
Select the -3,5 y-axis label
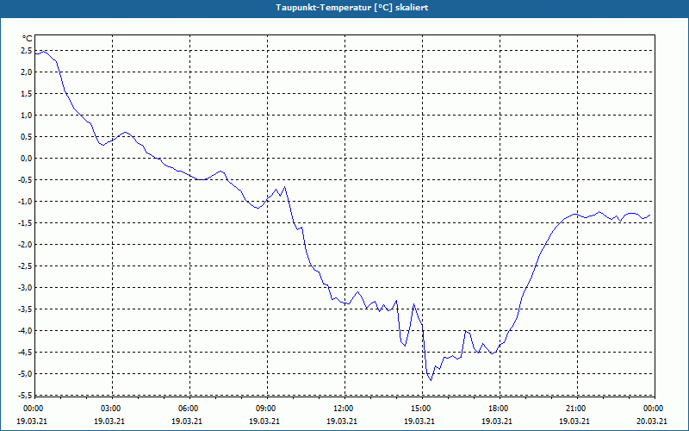click(25, 309)
